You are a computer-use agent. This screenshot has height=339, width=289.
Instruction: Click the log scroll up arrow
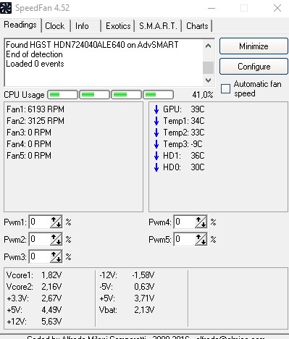coord(208,46)
